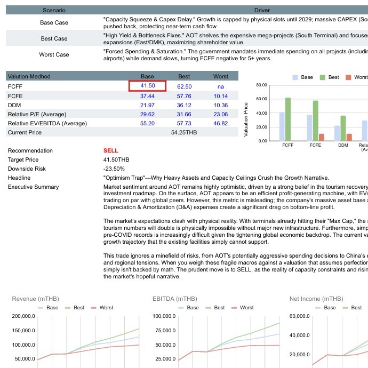
Task: Select DDM Worst value 10.36
Action: point(221,105)
